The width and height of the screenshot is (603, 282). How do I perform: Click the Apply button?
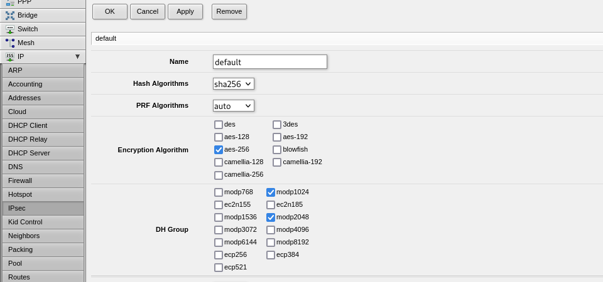[185, 11]
